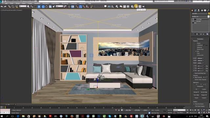Screen dimensions: 210x118
Task: Open the Curve Editor icon
Action: [124, 7]
